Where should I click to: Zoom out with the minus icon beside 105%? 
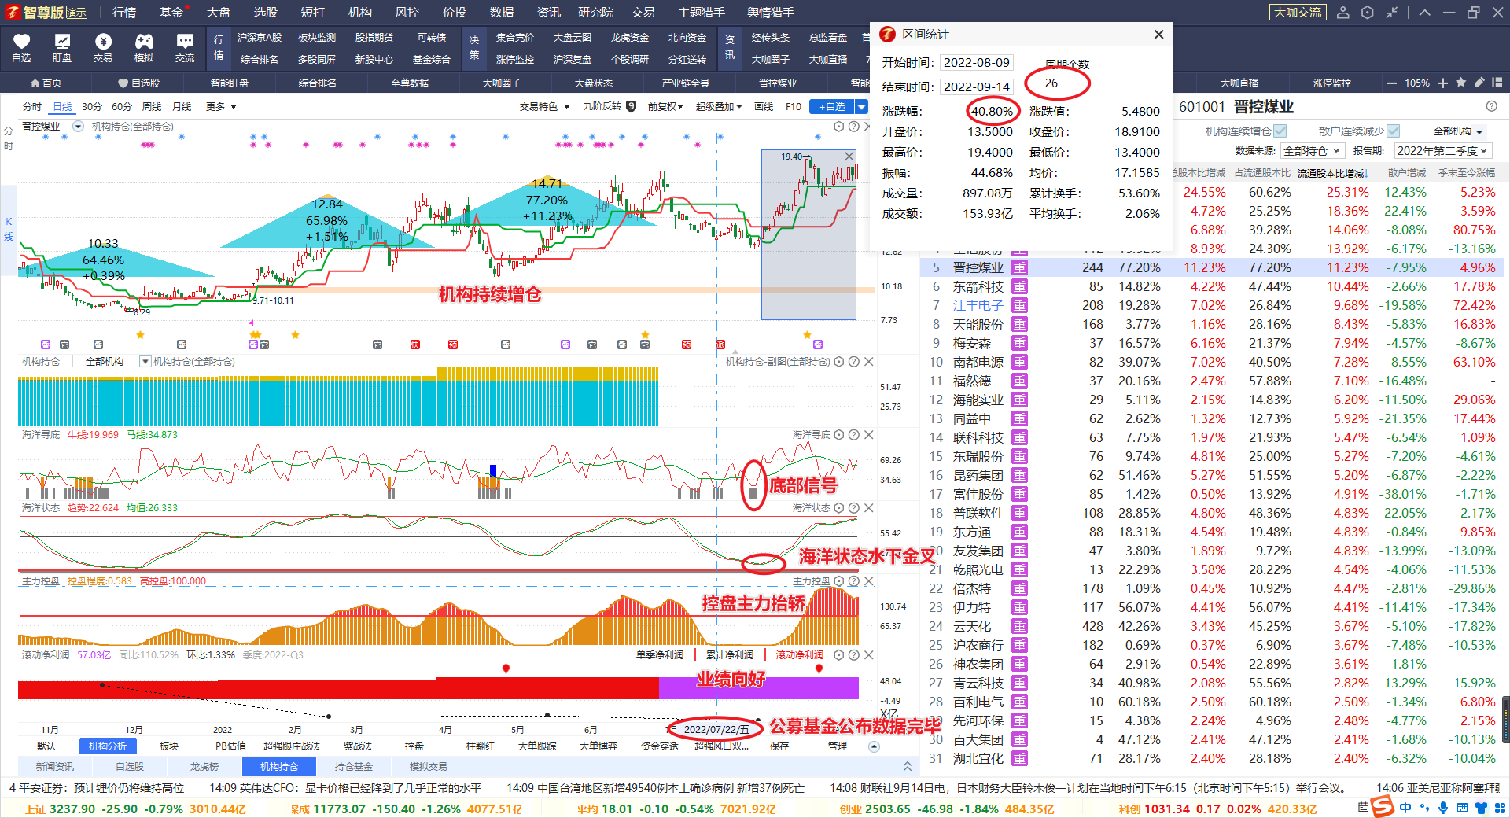(x=1392, y=83)
